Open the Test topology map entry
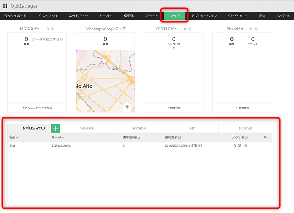The width and height of the screenshot is (294, 213). (x=12, y=146)
